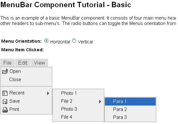Click the Horizontal label text

(60, 42)
